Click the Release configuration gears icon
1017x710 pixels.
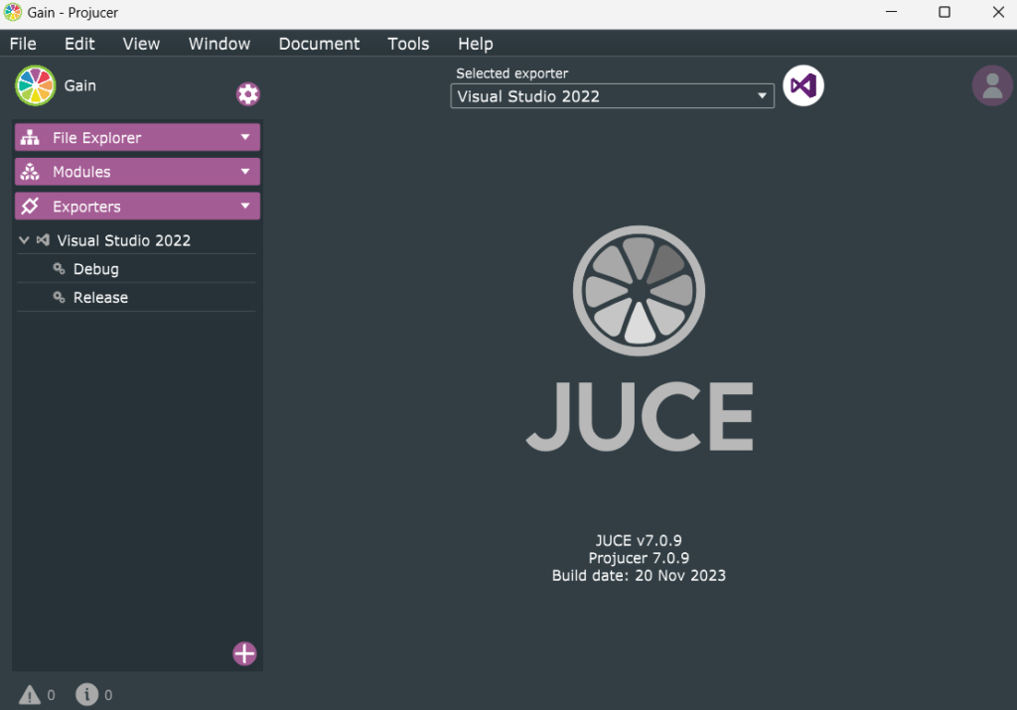(59, 297)
